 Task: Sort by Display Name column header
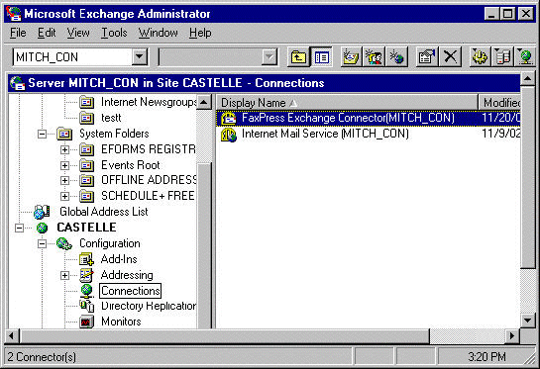pyautogui.click(x=347, y=103)
